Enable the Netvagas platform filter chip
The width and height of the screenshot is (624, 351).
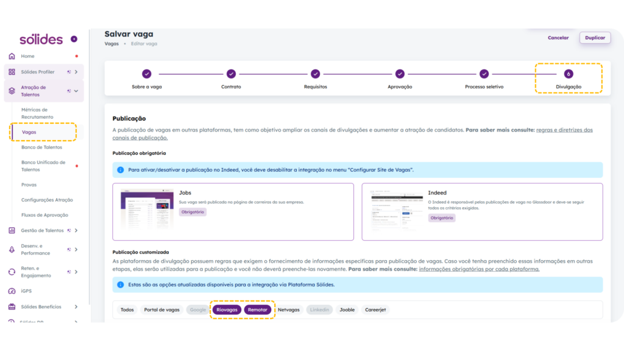coord(288,310)
